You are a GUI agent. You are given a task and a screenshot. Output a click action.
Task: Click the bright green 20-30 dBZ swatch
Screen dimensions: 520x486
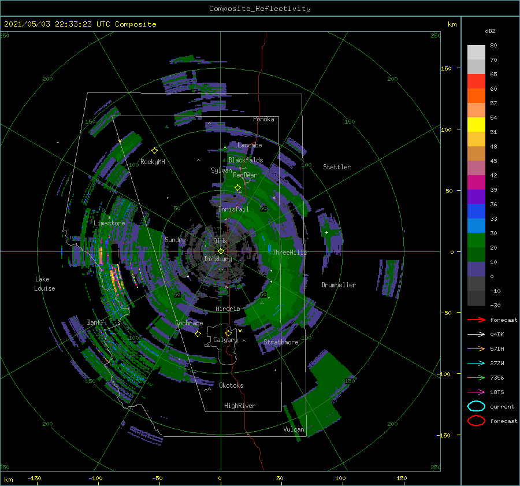[476, 240]
